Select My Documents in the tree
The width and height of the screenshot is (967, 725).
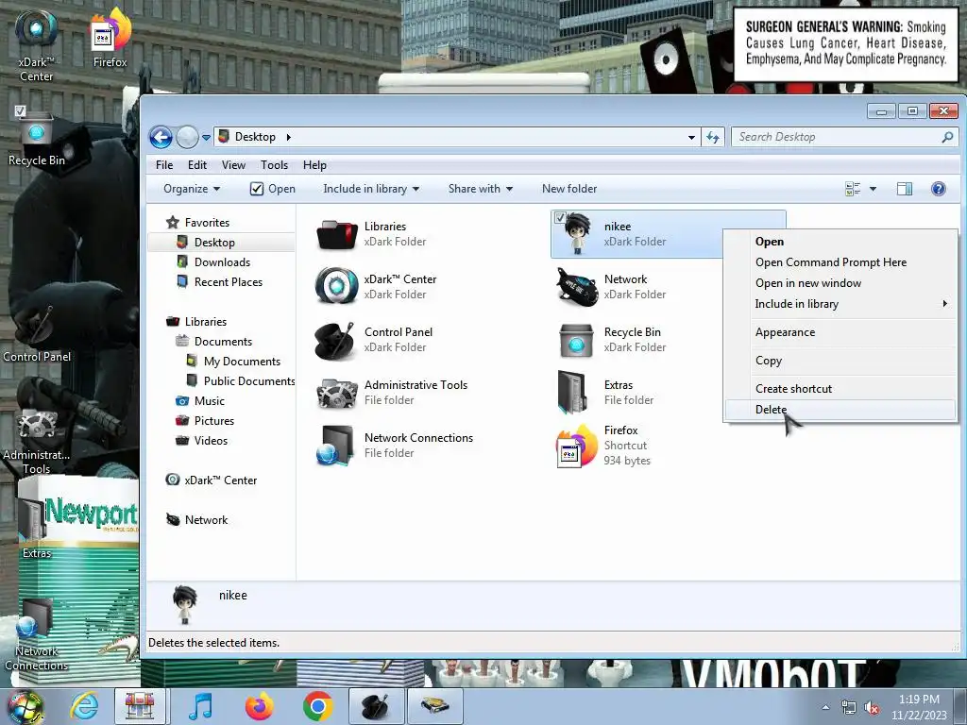(233, 362)
